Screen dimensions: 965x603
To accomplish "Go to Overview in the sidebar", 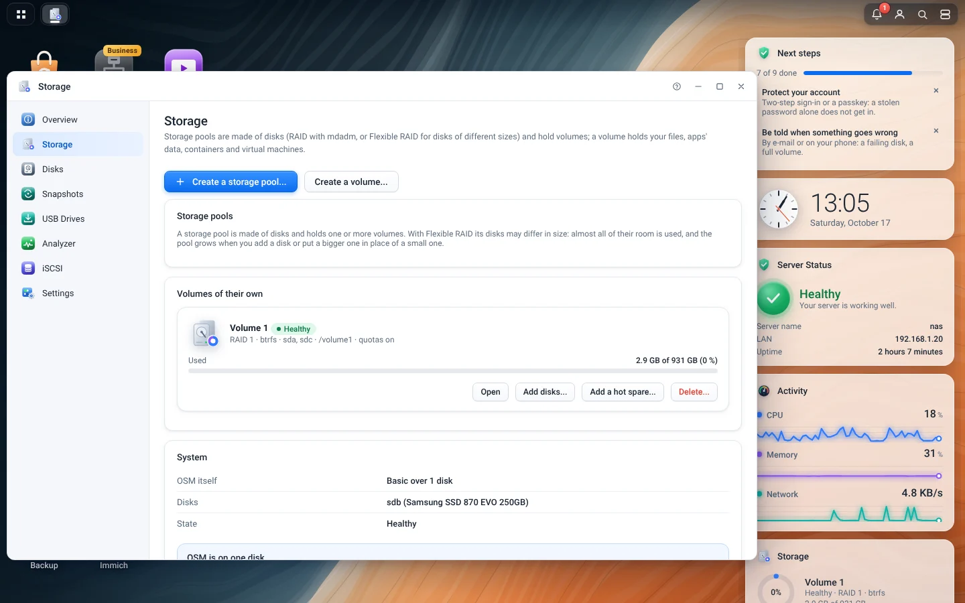I will 78,119.
